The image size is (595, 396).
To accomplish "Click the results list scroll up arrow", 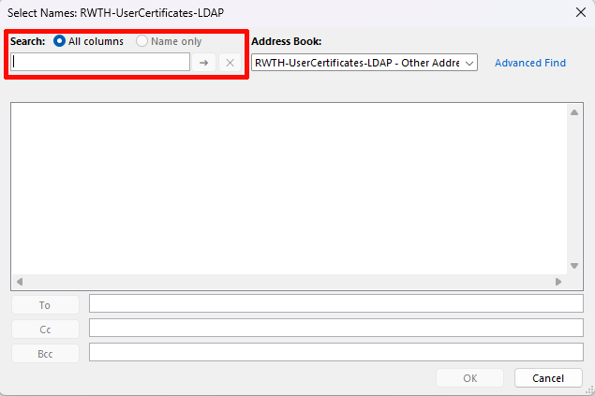I will pyautogui.click(x=575, y=112).
